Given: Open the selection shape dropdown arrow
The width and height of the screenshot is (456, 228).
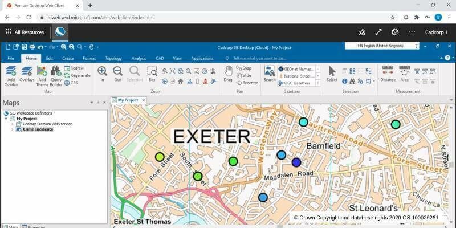Looking at the screenshot, I should point(374,82).
